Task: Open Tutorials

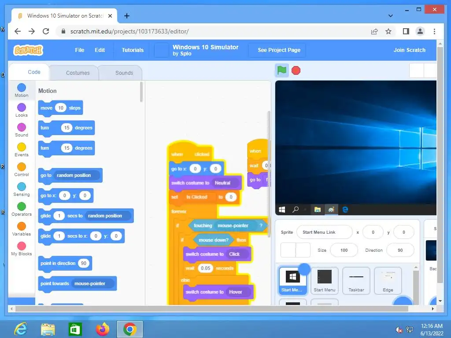Action: [x=133, y=50]
